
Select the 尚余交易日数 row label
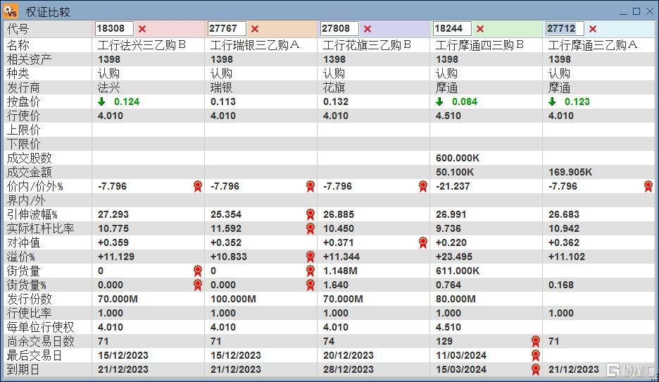point(40,341)
